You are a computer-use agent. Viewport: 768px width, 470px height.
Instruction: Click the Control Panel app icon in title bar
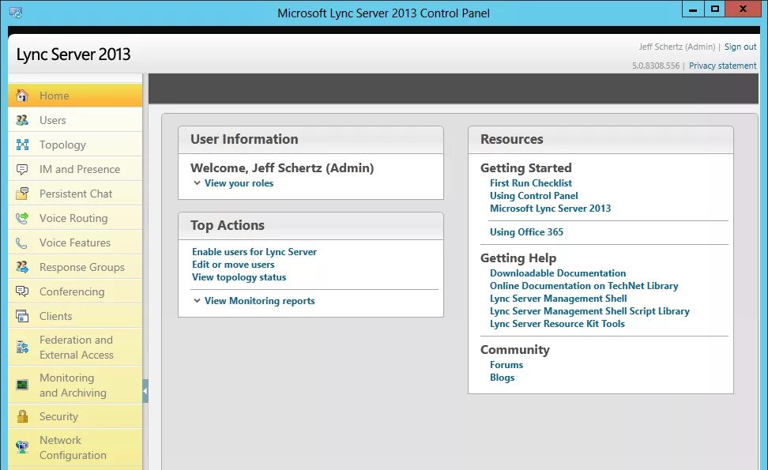pyautogui.click(x=16, y=13)
